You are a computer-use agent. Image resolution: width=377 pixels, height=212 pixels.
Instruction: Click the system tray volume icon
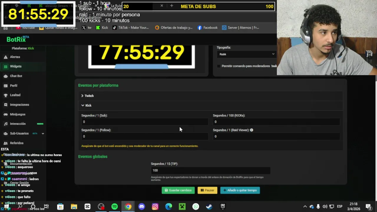[325, 207]
